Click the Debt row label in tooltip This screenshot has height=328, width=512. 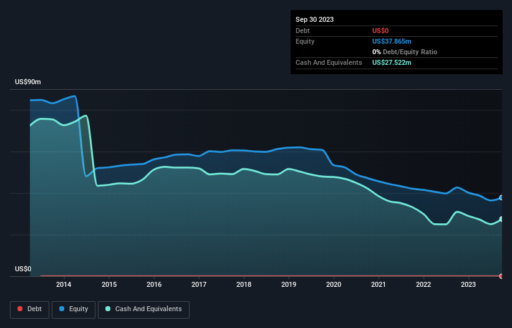(302, 31)
